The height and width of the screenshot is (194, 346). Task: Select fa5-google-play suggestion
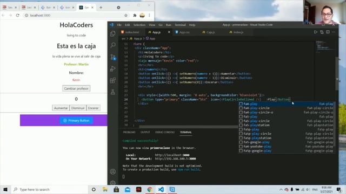pyautogui.click(x=287, y=142)
